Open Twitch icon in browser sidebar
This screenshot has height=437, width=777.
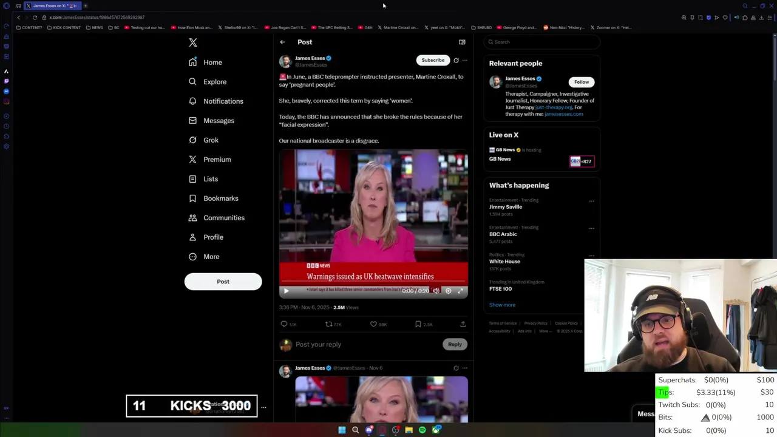pyautogui.click(x=6, y=81)
